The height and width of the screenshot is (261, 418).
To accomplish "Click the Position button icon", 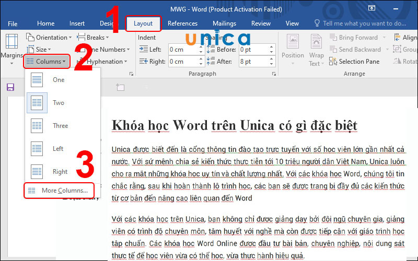I will tap(293, 42).
